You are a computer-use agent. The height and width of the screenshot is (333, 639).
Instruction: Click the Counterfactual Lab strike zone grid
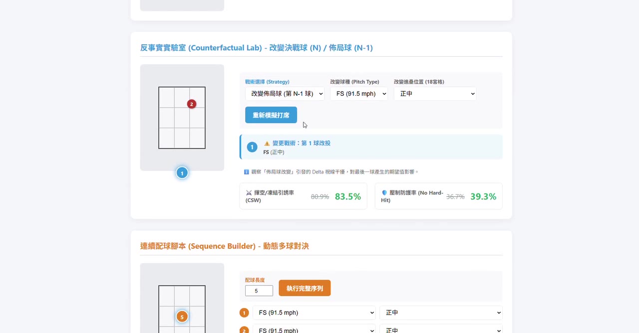pos(182,118)
